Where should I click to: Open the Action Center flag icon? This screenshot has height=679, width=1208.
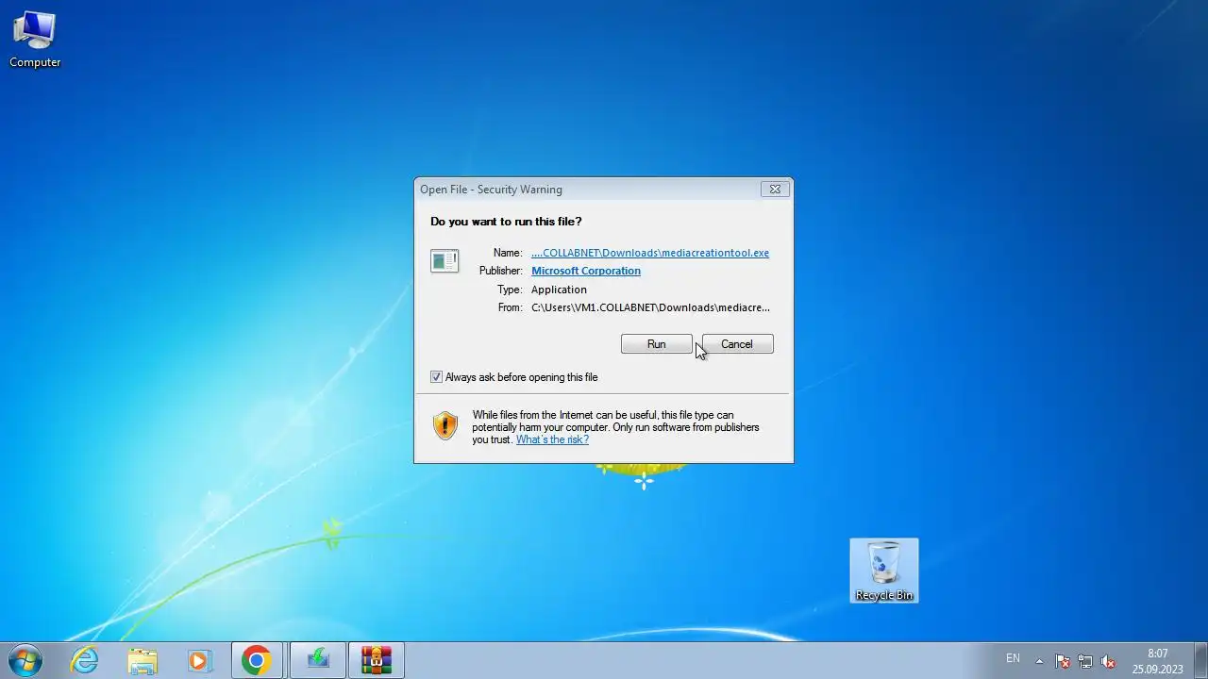coord(1063,661)
